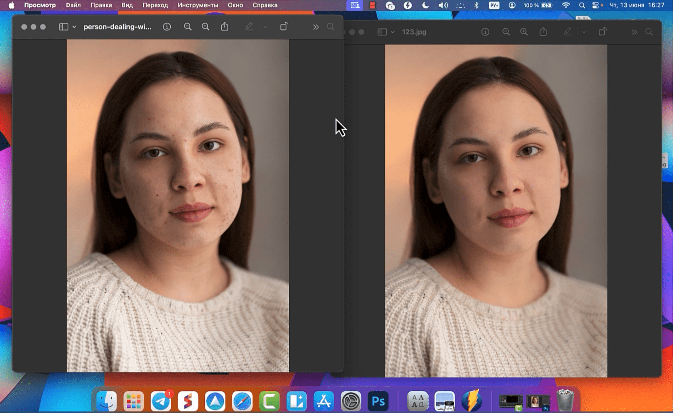673x413 pixels.
Task: Toggle sidebar in 123.jpg window
Action: tap(382, 32)
